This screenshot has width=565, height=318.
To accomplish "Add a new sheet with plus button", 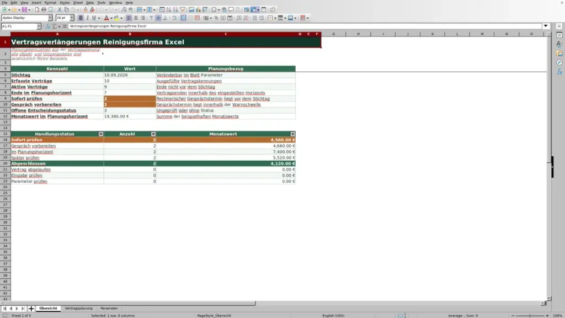I will point(31,308).
